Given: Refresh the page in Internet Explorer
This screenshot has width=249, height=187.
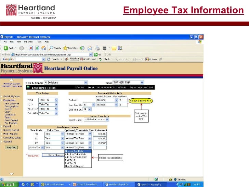Looking at the screenshot, I should pos(37,48).
